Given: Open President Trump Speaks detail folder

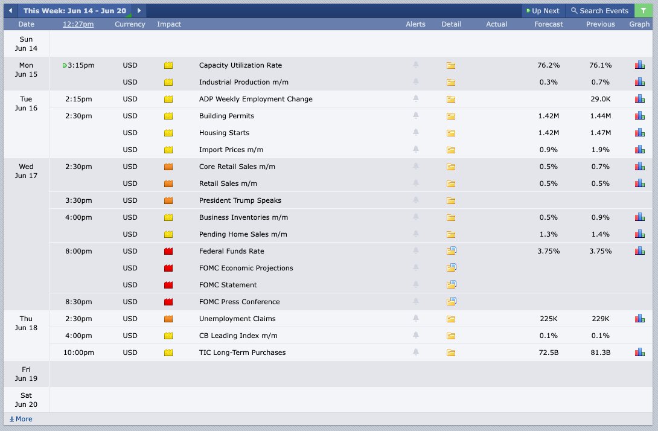Looking at the screenshot, I should point(451,200).
